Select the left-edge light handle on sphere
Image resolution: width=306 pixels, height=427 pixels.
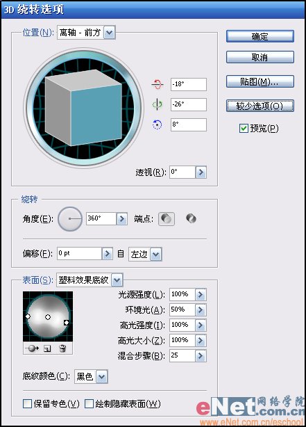(x=28, y=316)
